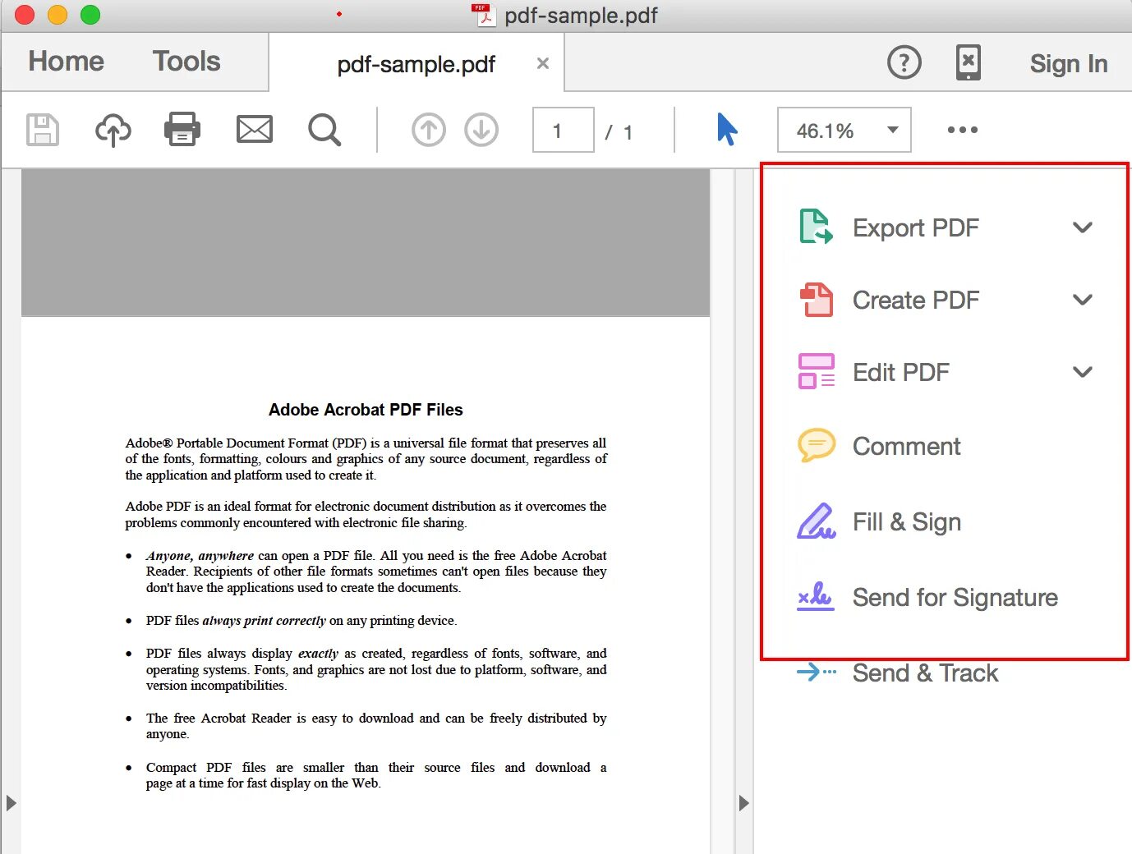
Task: Click the Sign In link
Action: point(1069,63)
